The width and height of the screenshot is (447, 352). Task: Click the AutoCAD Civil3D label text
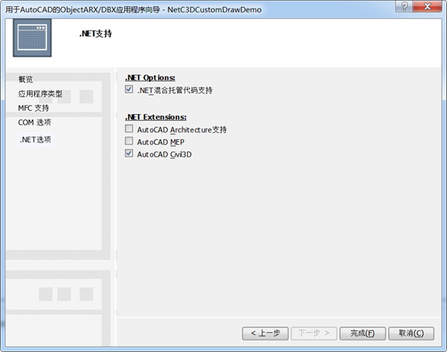pos(165,154)
